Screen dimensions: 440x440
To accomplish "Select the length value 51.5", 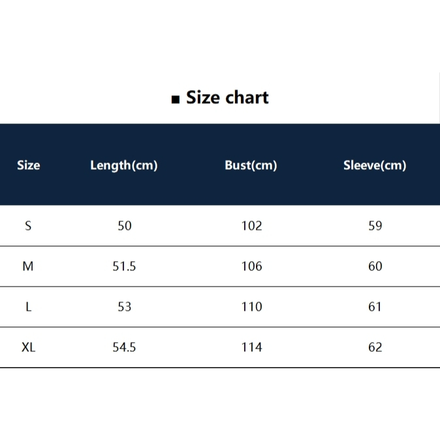I will pos(124,266).
